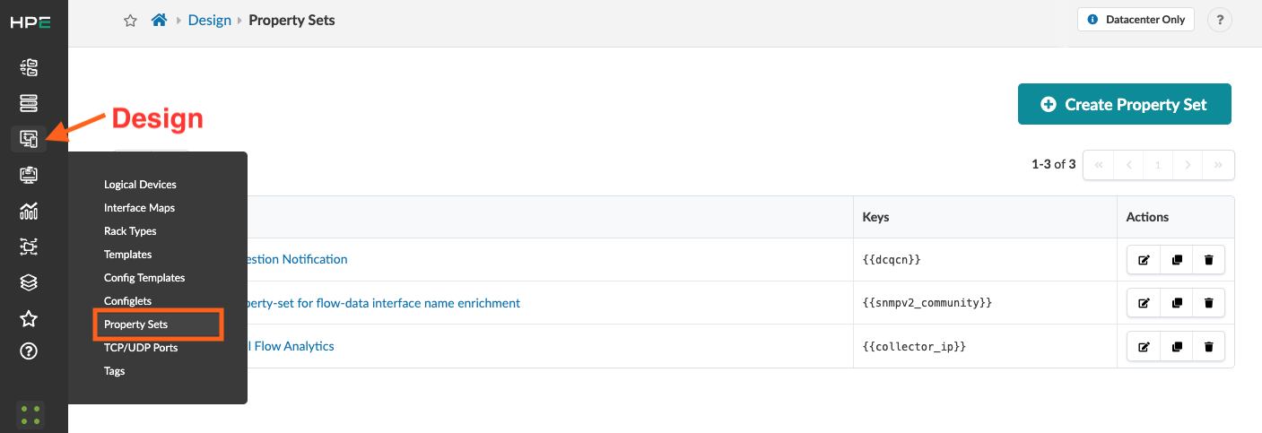The height and width of the screenshot is (433, 1262).
Task: Open the Help question-mark sidebar icon
Action: pyautogui.click(x=29, y=351)
